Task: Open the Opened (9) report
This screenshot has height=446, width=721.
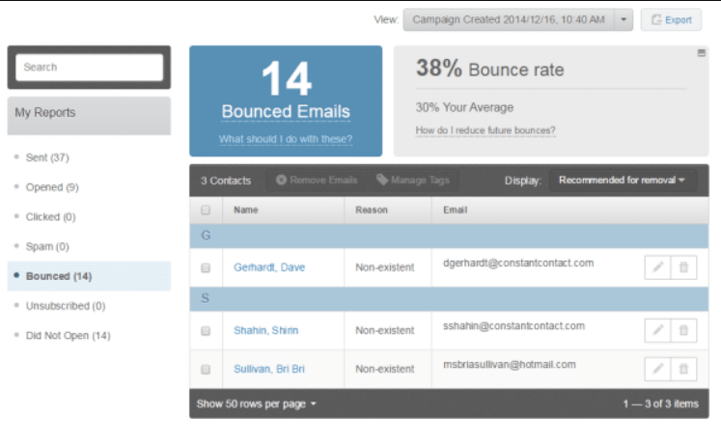Action: point(52,187)
